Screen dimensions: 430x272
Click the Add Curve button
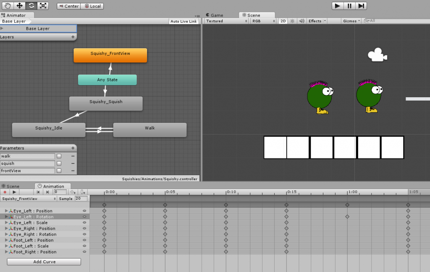44,262
